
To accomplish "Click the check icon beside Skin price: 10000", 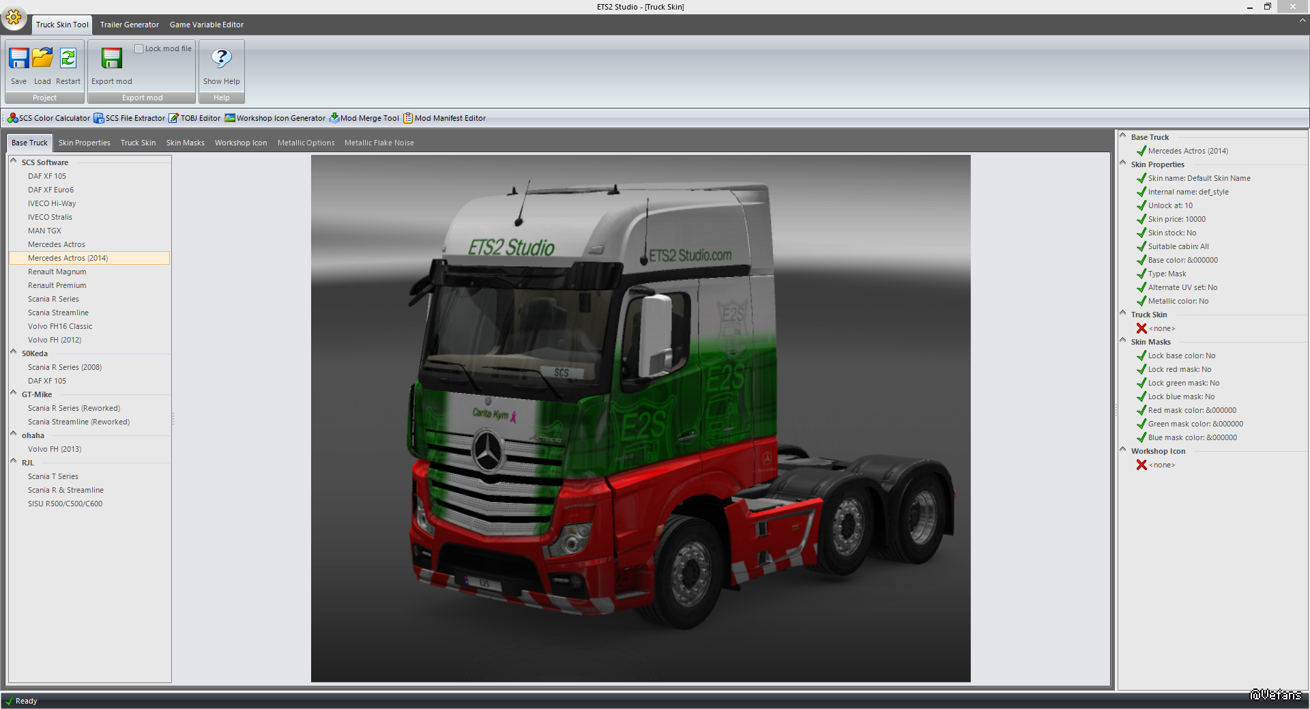I will click(x=1141, y=219).
